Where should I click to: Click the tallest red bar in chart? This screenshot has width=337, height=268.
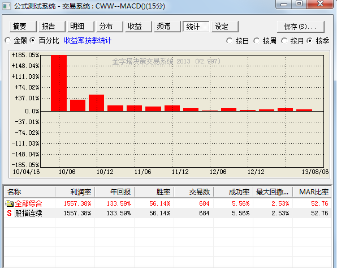[59, 83]
